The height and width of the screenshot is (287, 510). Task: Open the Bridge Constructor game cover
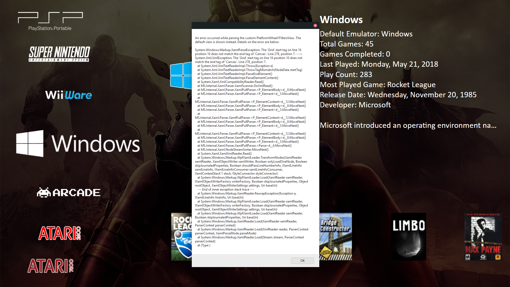pos(335,237)
